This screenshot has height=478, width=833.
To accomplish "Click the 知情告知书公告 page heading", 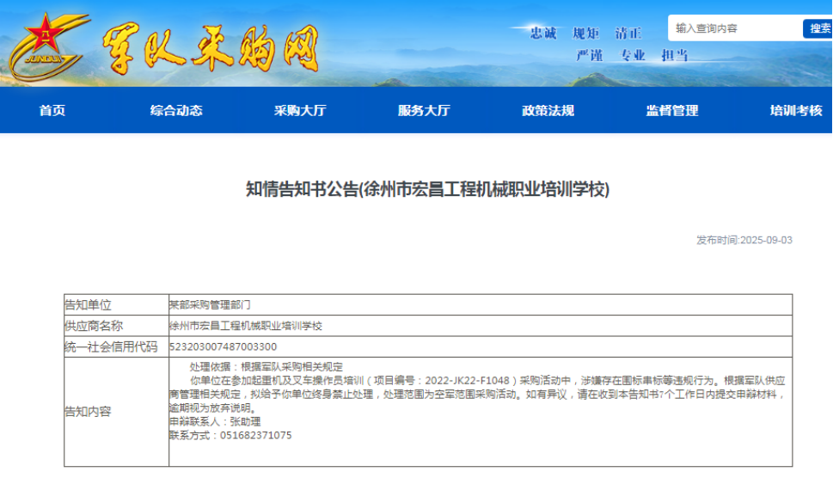I will point(427,189).
